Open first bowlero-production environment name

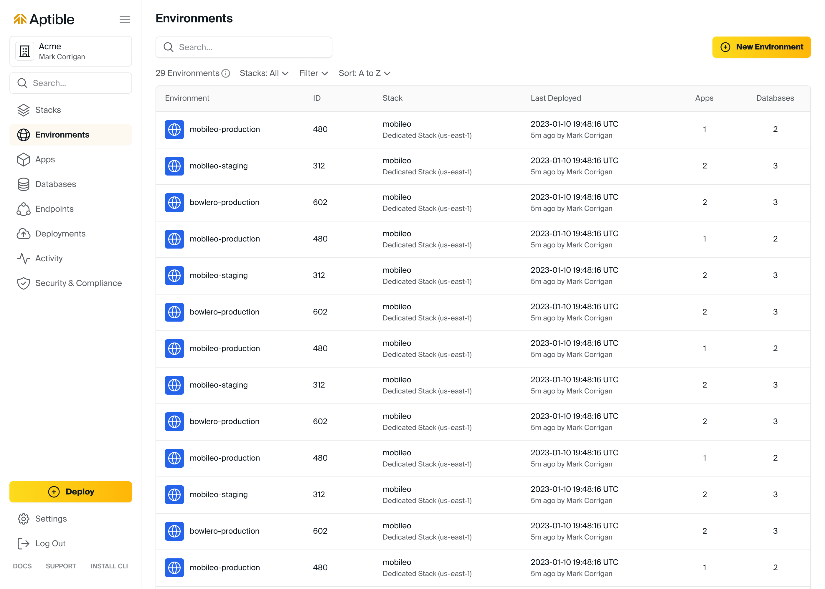click(225, 202)
